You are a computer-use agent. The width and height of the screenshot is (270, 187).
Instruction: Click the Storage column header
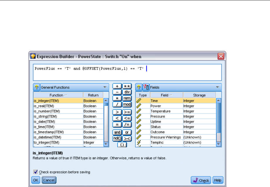[x=199, y=95]
